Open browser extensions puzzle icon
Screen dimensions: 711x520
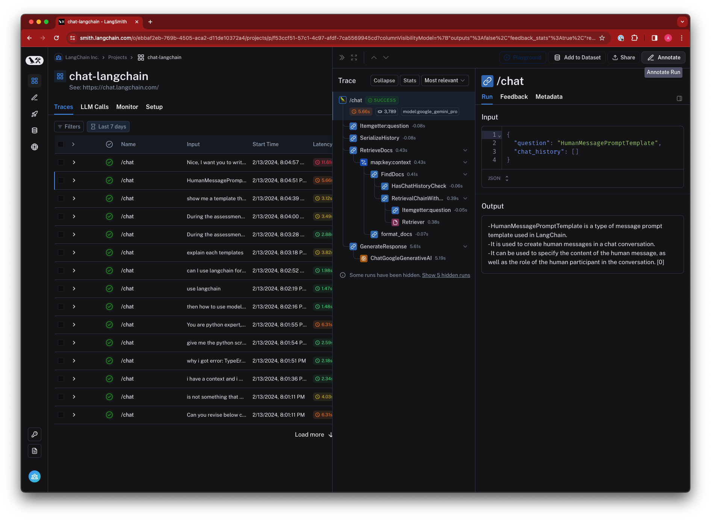634,38
